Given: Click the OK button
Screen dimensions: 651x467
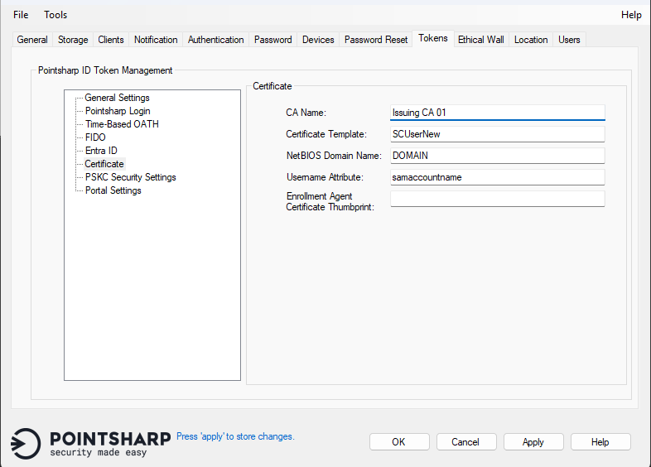Looking at the screenshot, I should [399, 442].
